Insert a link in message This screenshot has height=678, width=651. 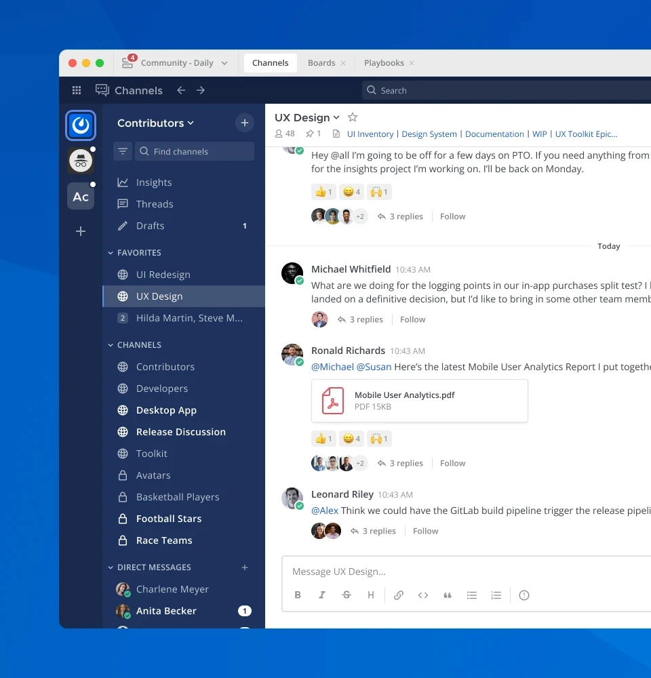pos(399,595)
